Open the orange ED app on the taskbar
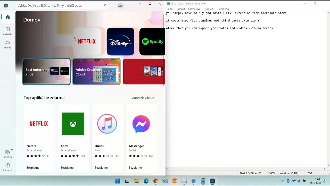This screenshot has height=186, width=330. [175, 181]
